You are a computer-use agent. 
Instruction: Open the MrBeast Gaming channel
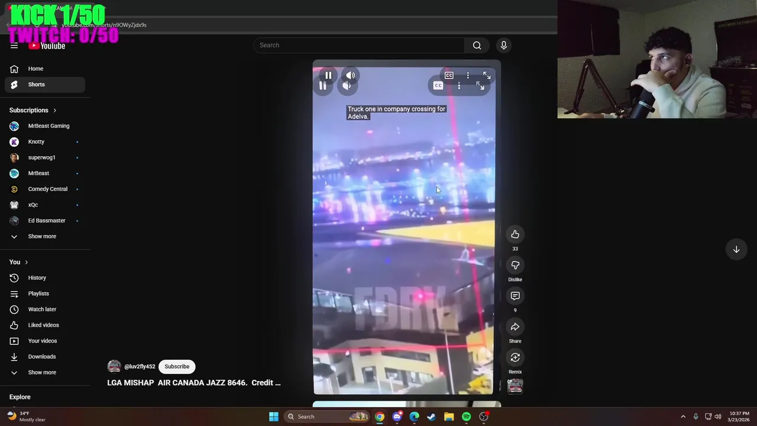click(45, 126)
